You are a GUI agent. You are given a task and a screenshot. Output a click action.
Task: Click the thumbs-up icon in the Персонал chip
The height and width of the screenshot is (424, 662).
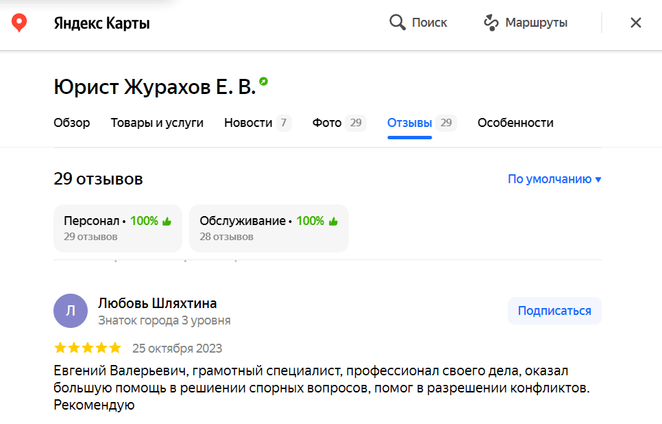(167, 221)
